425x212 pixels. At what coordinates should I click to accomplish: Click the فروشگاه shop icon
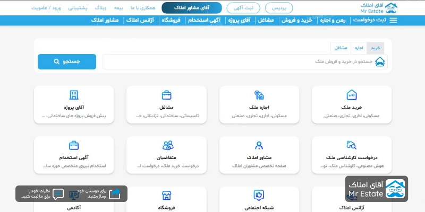166,195
